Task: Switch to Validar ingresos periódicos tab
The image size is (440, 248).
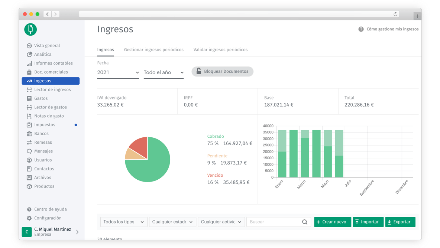Action: 220,50
